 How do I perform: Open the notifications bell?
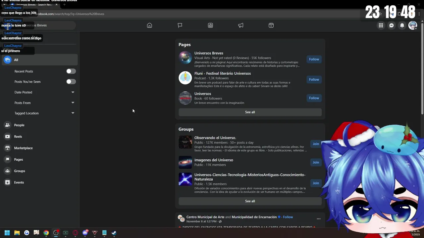[402, 25]
